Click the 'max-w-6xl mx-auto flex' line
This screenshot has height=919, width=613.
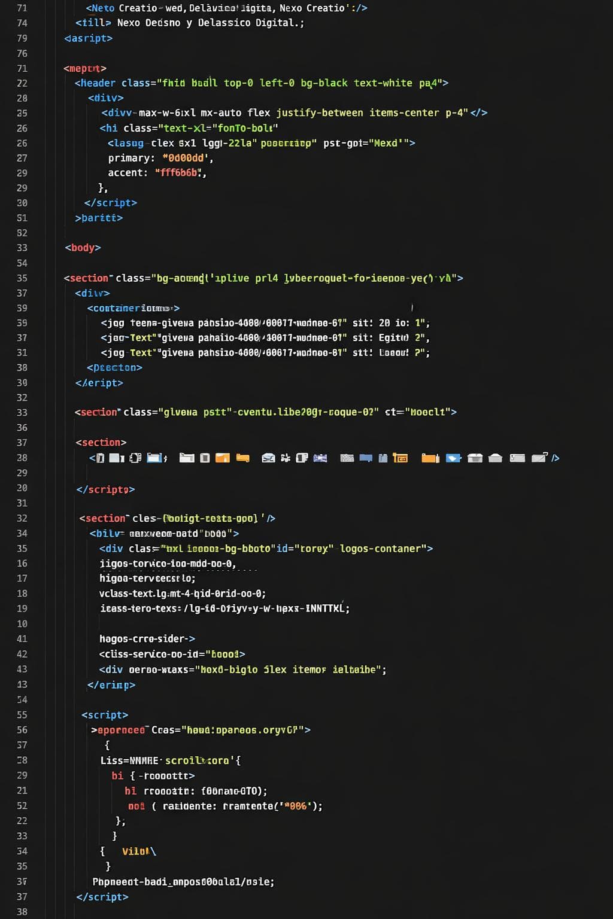coord(294,113)
